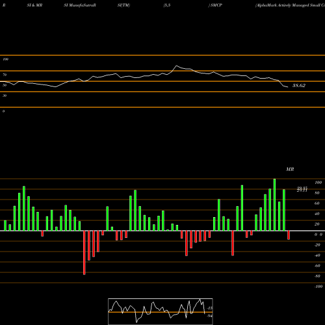Click the overlapping '29.35' value label

pos(302,188)
